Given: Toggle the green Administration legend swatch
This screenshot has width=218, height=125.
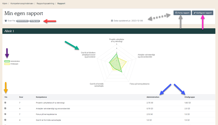Looking at the screenshot, I should coord(7,61).
